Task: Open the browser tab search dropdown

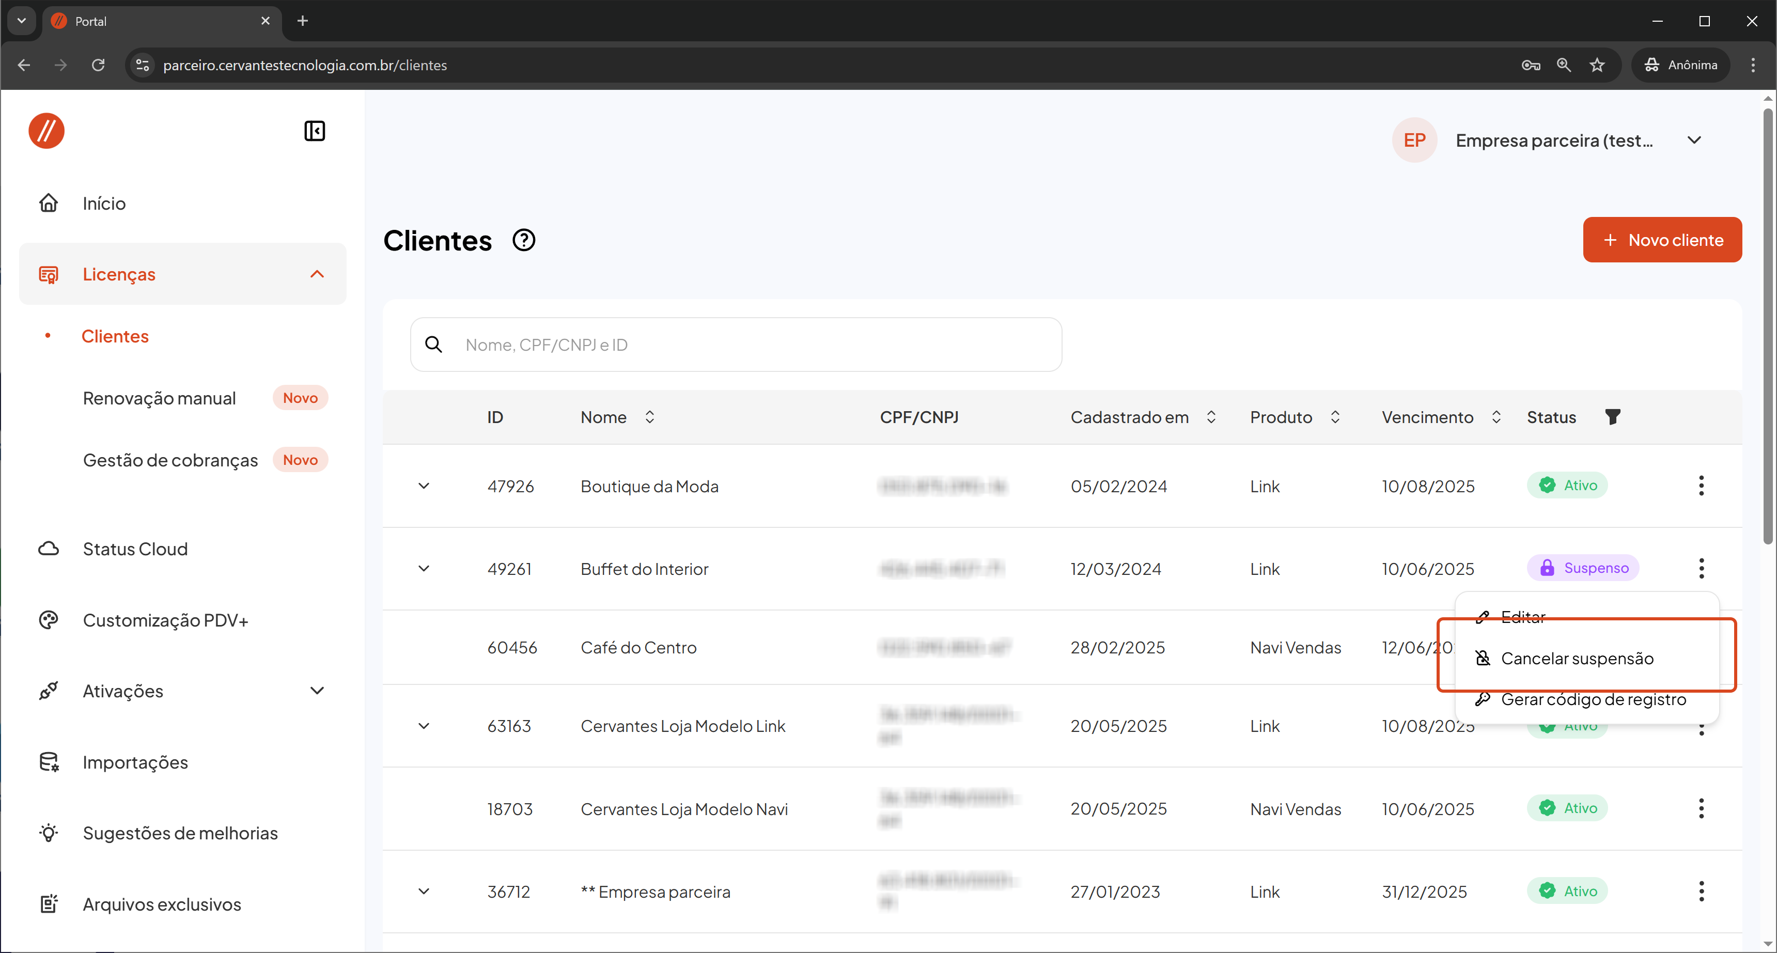Action: click(x=21, y=21)
